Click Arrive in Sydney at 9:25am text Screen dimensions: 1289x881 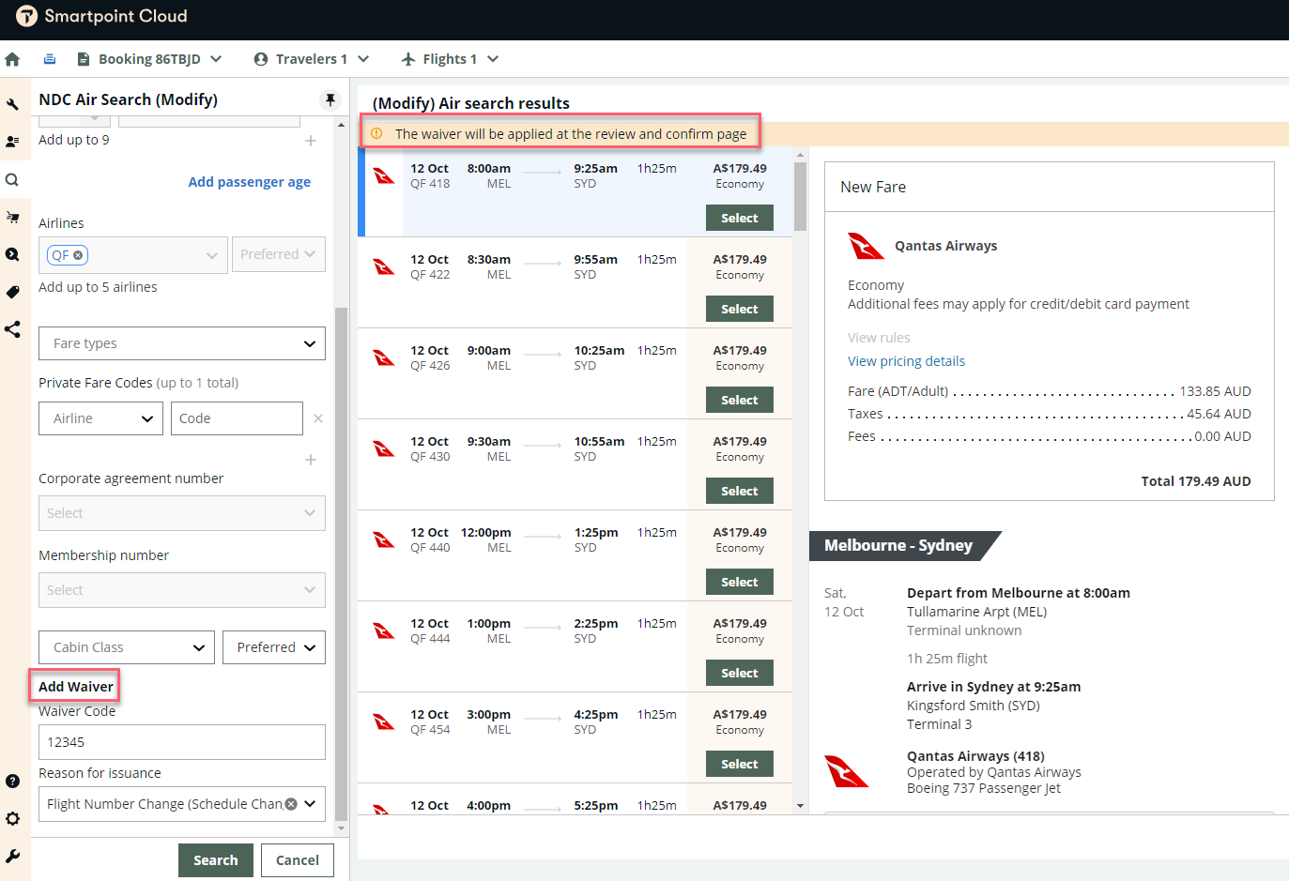point(994,687)
